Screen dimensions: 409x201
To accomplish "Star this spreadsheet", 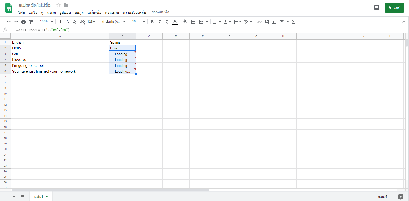I will (59, 5).
